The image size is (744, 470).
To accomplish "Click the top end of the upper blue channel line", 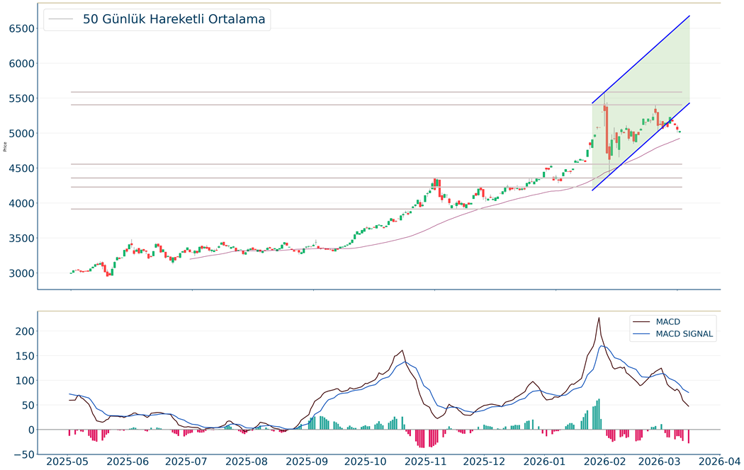I will tap(689, 16).
